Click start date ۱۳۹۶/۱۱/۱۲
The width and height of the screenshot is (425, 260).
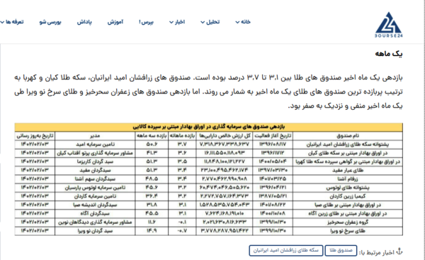coord(273,153)
